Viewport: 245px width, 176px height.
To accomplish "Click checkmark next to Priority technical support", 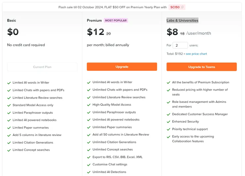I will [168, 129].
